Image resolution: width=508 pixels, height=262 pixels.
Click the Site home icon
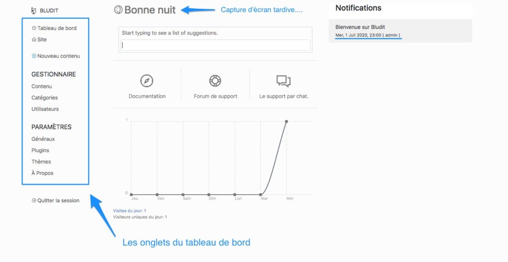click(34, 40)
